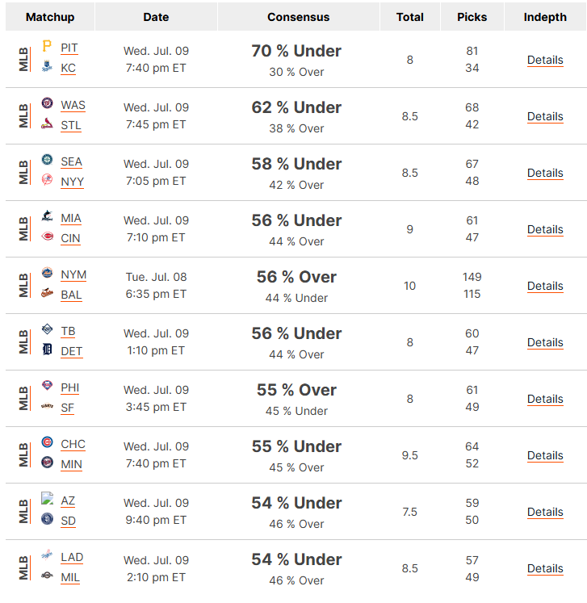This screenshot has height=603, width=587.
Task: Click the Kansas City Royals logo
Action: [x=47, y=66]
